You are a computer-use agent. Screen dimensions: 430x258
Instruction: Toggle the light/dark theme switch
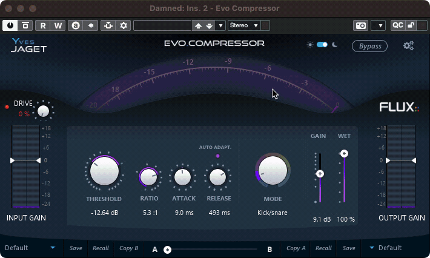click(x=322, y=45)
